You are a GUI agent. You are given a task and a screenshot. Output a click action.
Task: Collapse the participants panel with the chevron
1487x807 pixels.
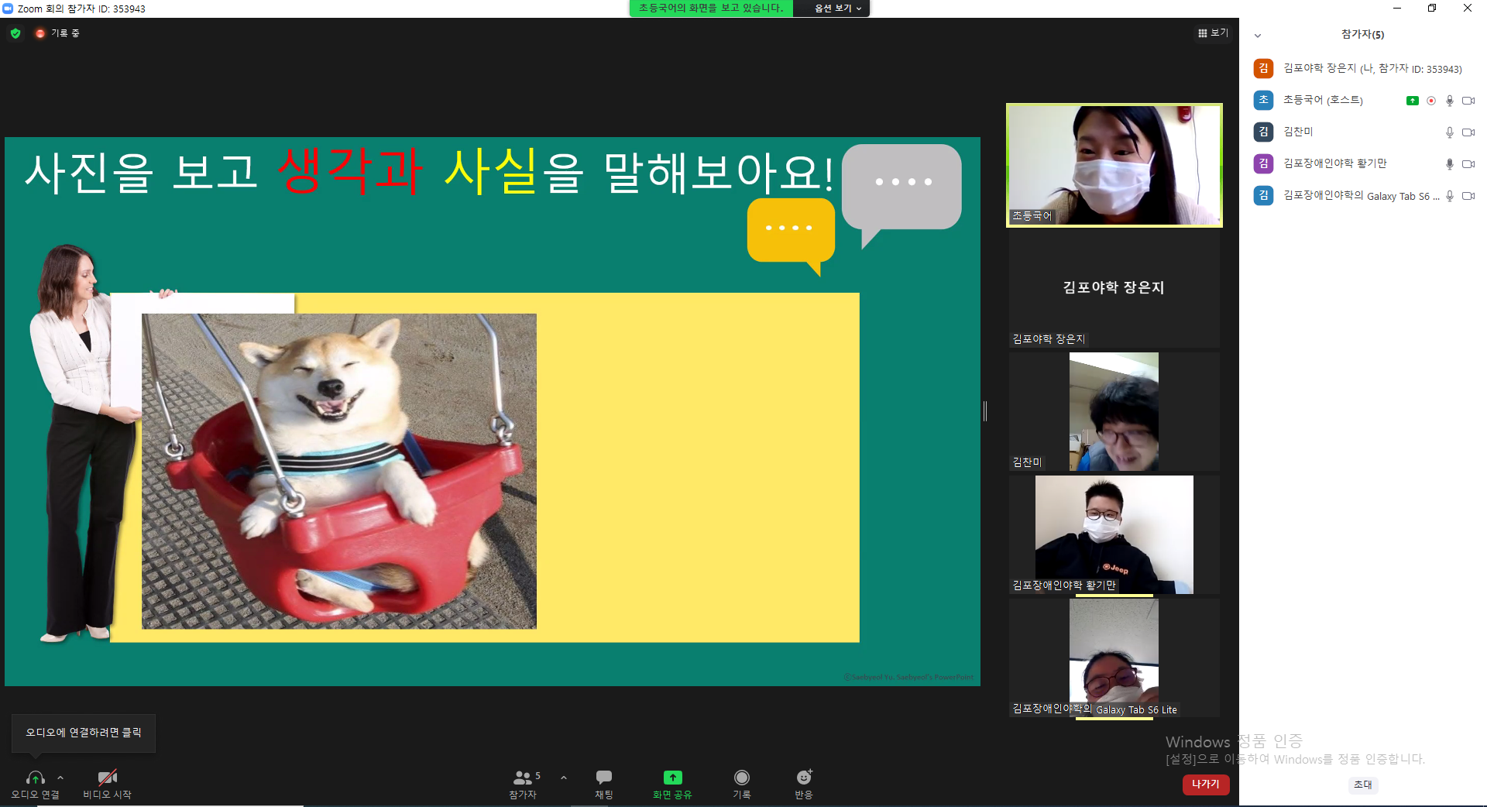[x=1258, y=35]
